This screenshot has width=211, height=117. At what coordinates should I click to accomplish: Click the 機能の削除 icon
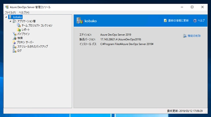tap(185, 36)
